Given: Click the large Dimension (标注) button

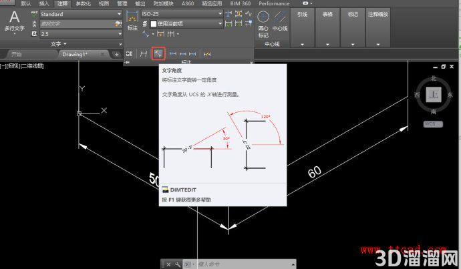Looking at the screenshot, I should [x=132, y=21].
